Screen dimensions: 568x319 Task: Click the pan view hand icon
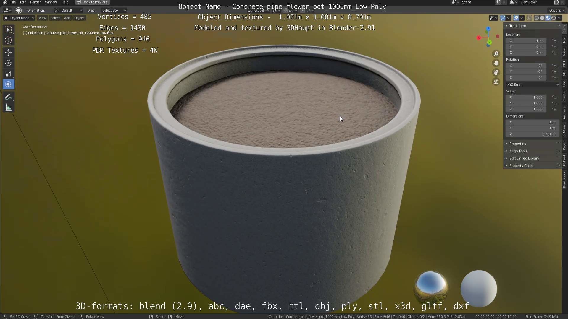pyautogui.click(x=496, y=63)
